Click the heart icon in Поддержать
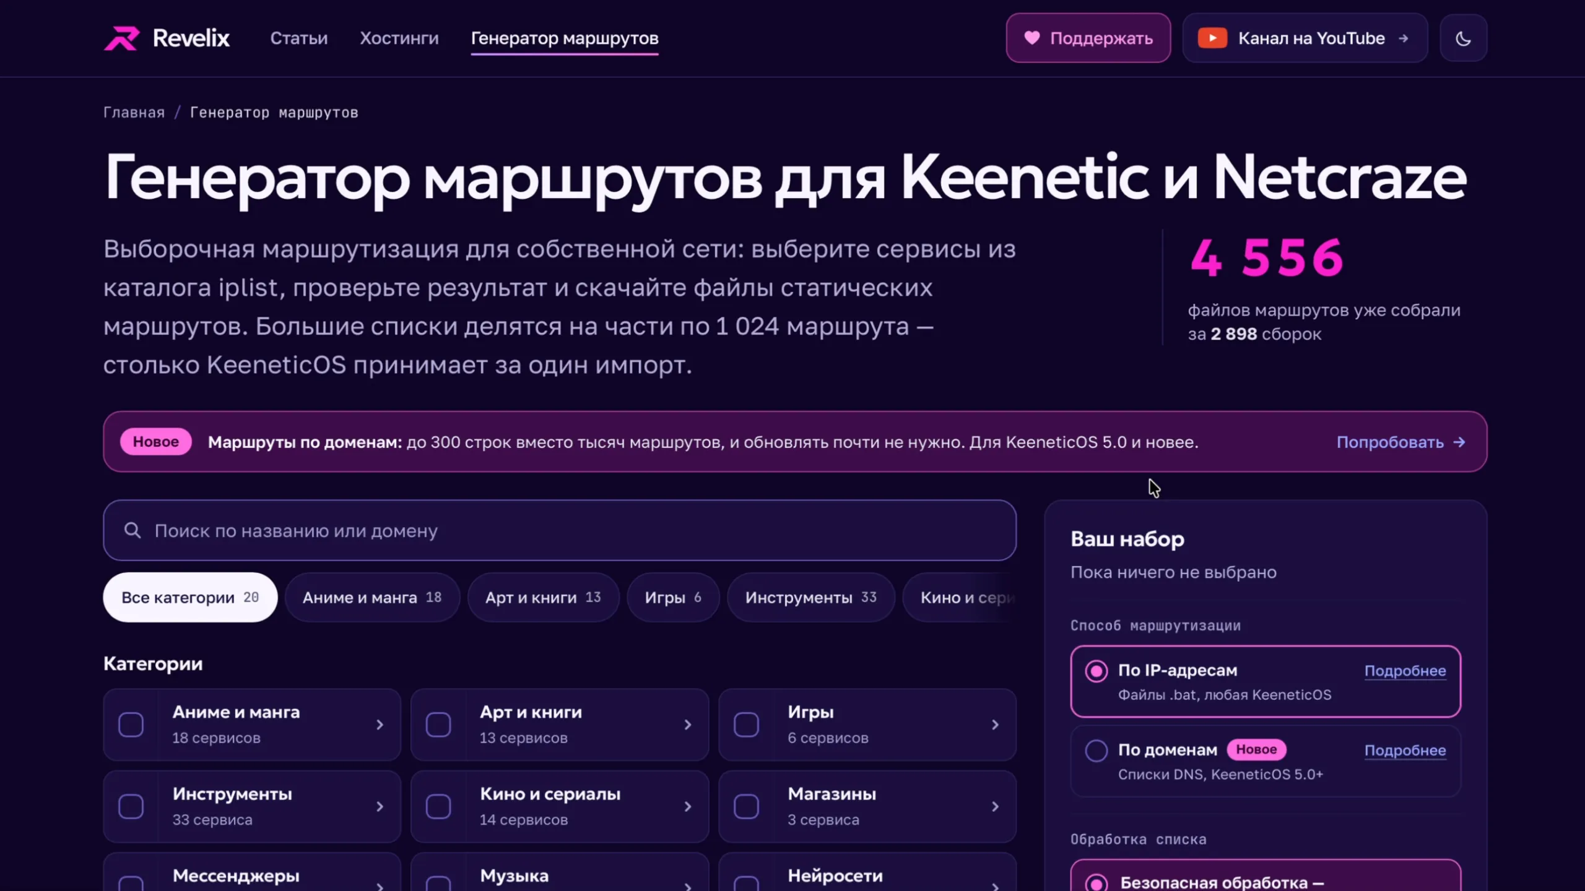This screenshot has height=891, width=1585. (1031, 38)
